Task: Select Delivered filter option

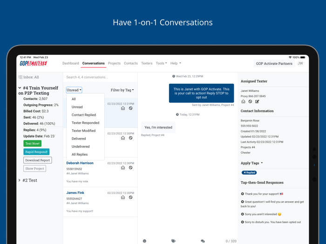Action: pos(85,138)
